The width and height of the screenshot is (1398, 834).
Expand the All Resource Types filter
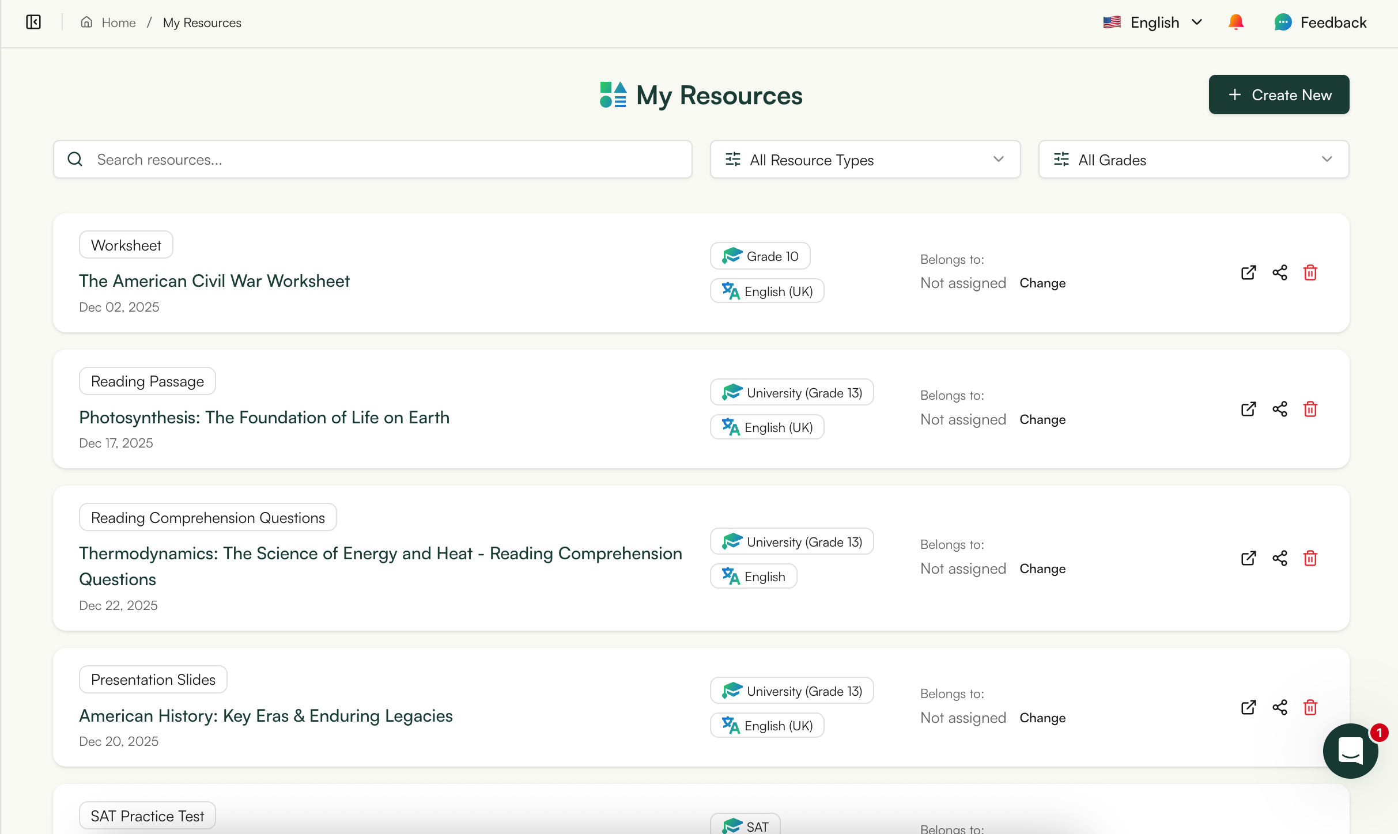tap(865, 160)
